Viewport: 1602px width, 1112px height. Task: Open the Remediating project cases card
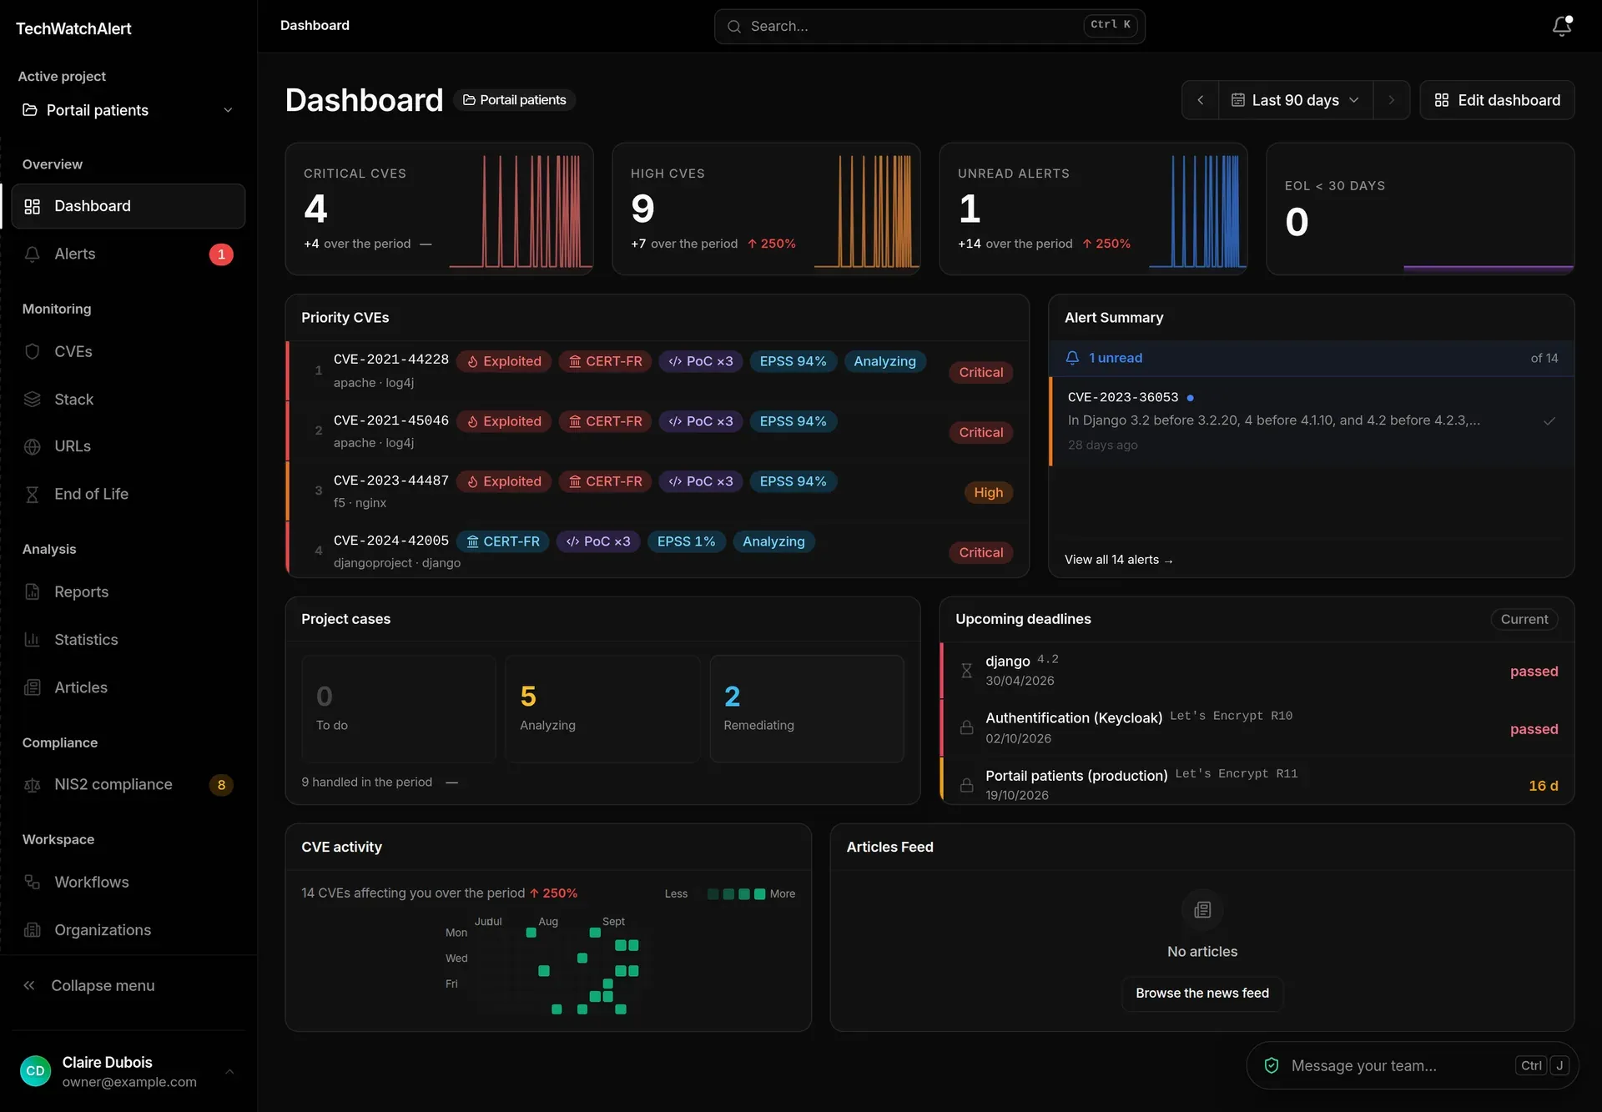click(806, 709)
